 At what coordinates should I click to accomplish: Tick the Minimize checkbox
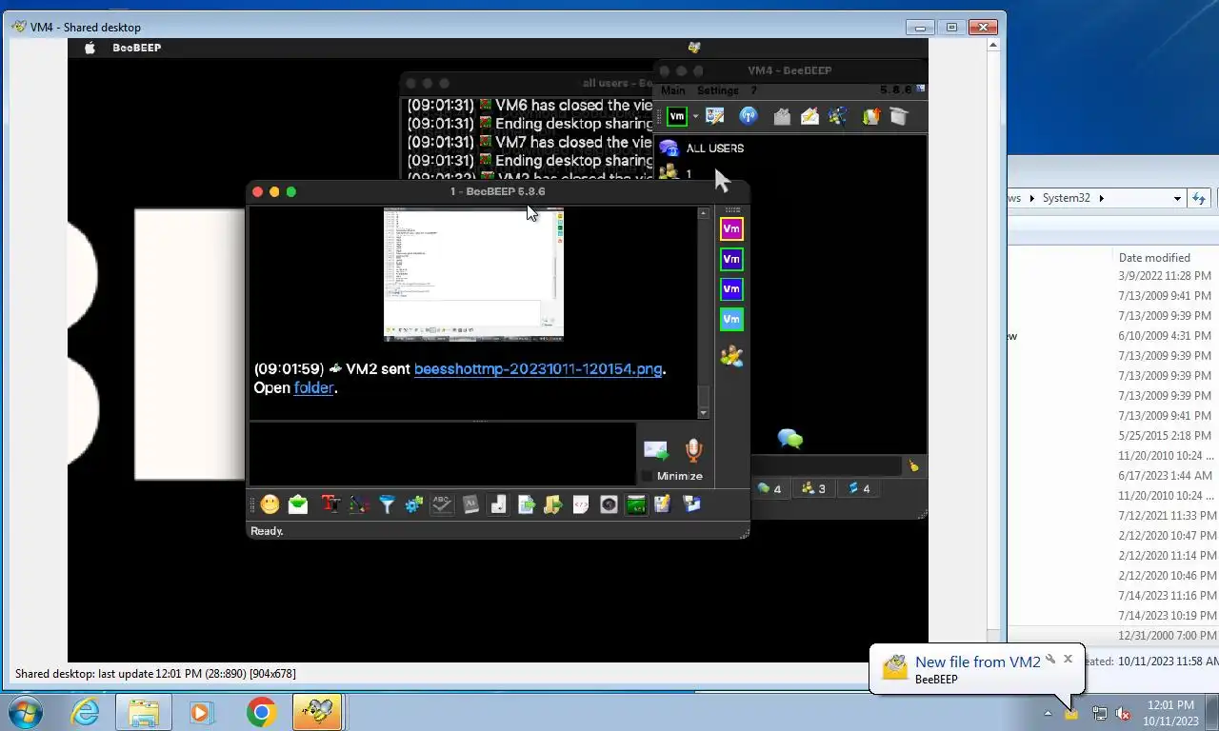[x=648, y=476]
